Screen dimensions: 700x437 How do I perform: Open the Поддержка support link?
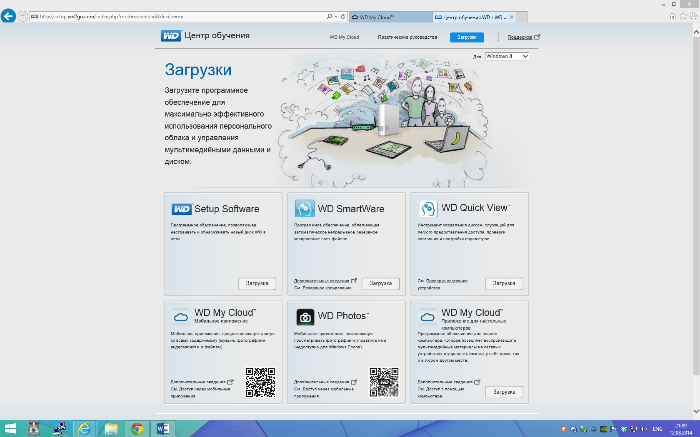(520, 37)
